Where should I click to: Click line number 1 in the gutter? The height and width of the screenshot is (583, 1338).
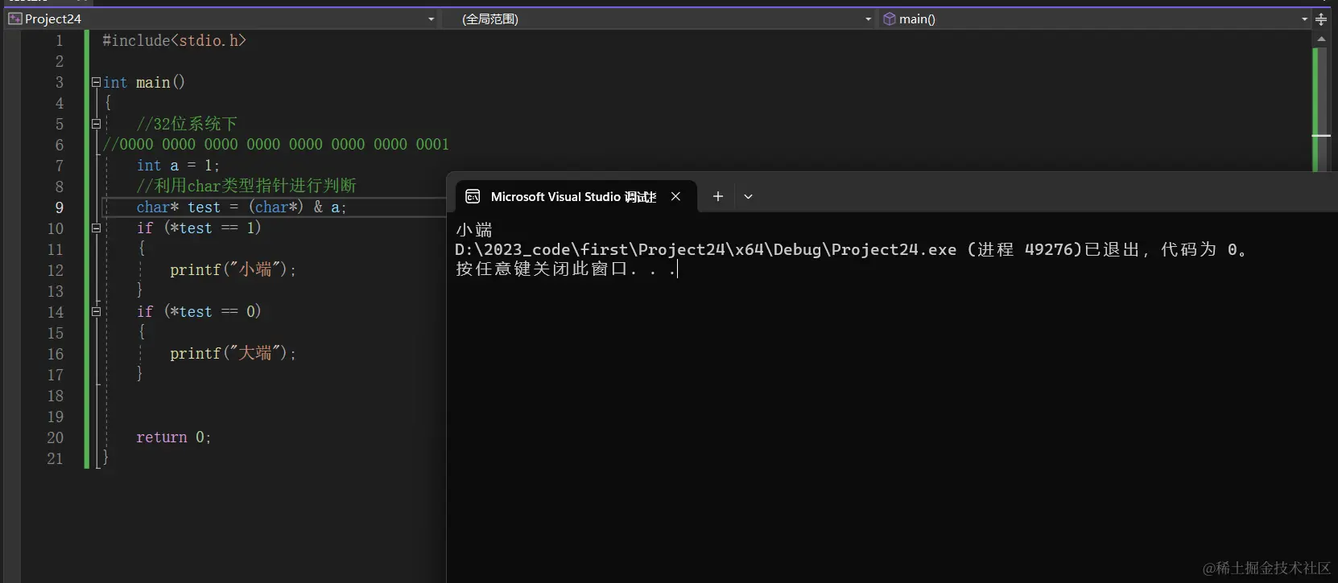tap(59, 40)
